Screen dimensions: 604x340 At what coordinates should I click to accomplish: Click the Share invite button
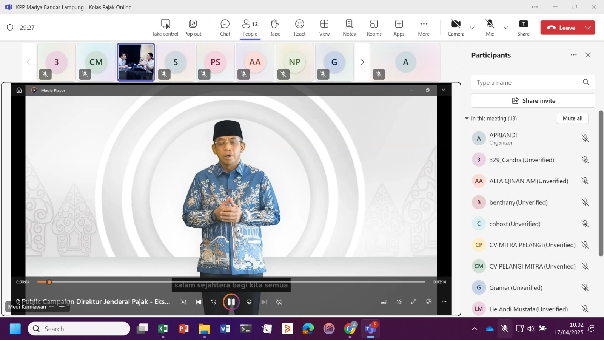click(x=533, y=101)
